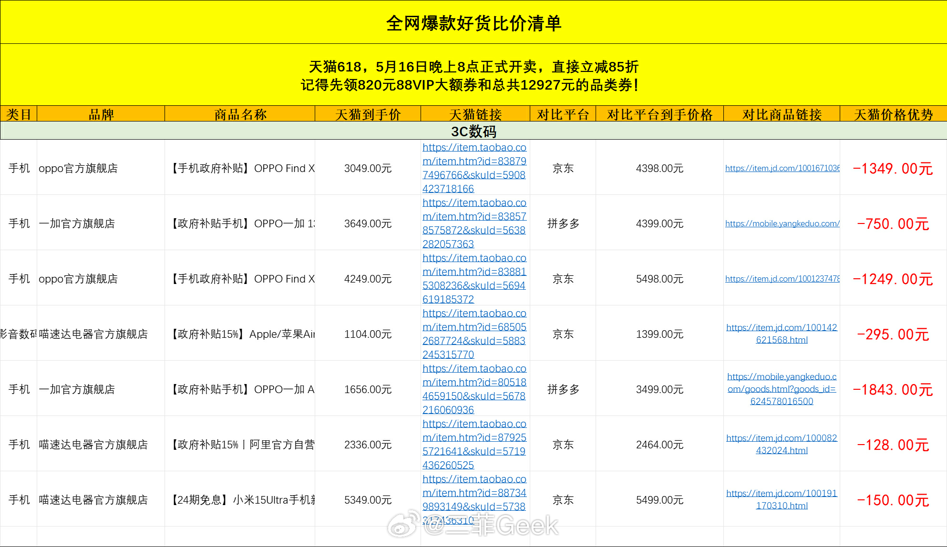Select price cell 2336.00元
The width and height of the screenshot is (947, 547).
(x=368, y=445)
